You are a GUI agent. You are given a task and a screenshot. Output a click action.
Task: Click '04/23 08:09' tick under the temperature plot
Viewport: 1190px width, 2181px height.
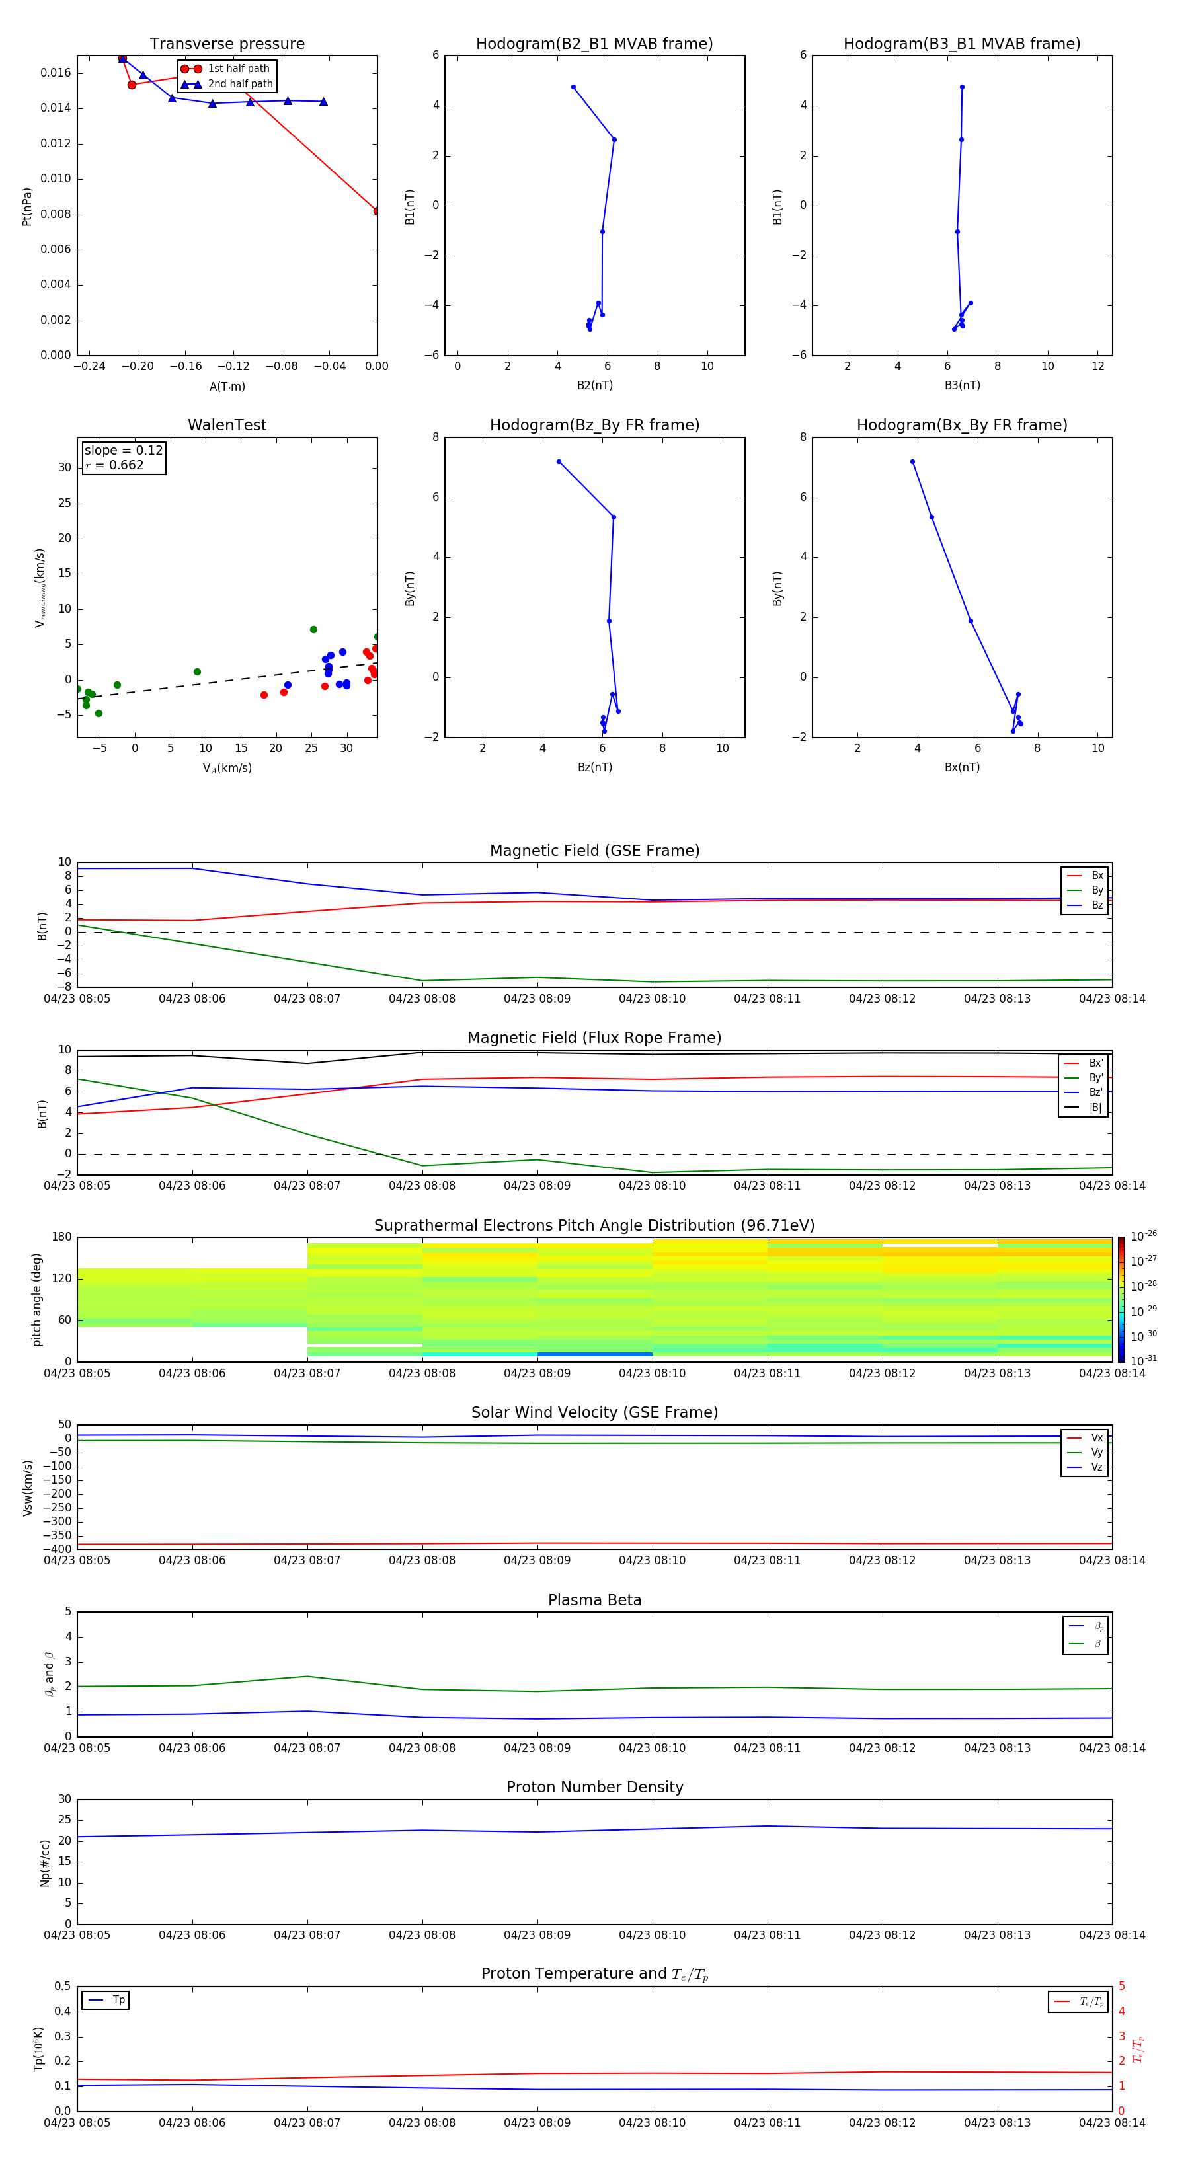tap(537, 2123)
